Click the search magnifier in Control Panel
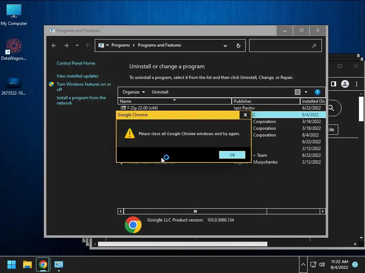Screen dimensions: 365x273 [x=314, y=45]
